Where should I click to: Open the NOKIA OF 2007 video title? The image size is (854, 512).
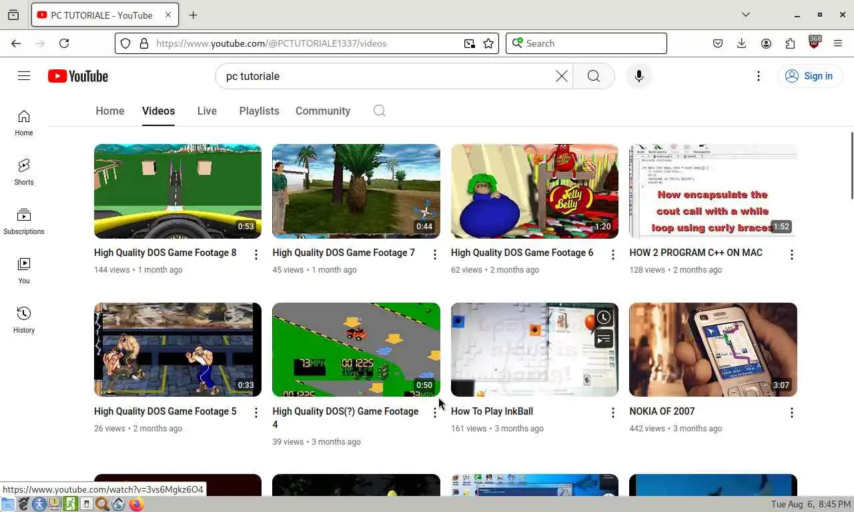click(662, 411)
